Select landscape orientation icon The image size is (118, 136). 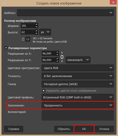[28, 39]
